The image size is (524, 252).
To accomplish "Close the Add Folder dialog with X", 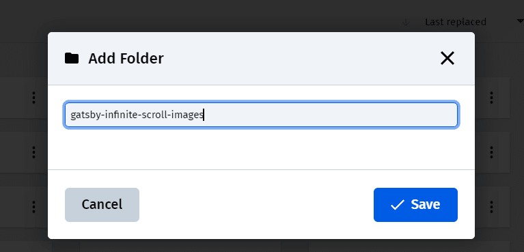I will [447, 58].
